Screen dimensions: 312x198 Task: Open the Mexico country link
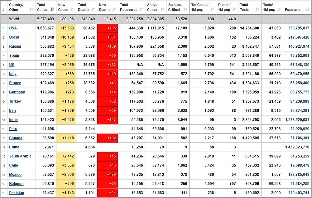[15, 175]
